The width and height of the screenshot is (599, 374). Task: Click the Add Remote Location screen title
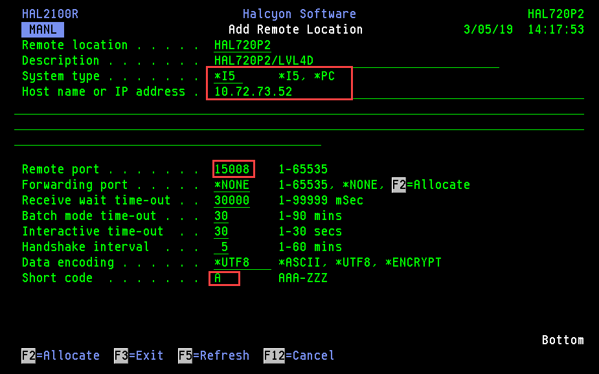point(295,30)
